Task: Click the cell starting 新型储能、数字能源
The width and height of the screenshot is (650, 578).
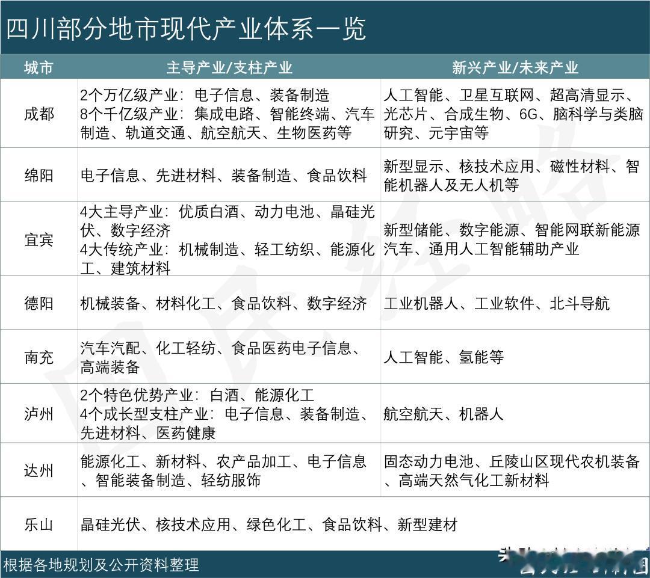Action: [x=515, y=239]
